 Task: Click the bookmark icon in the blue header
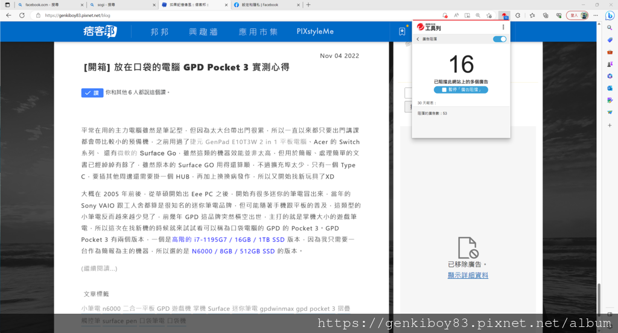[402, 31]
